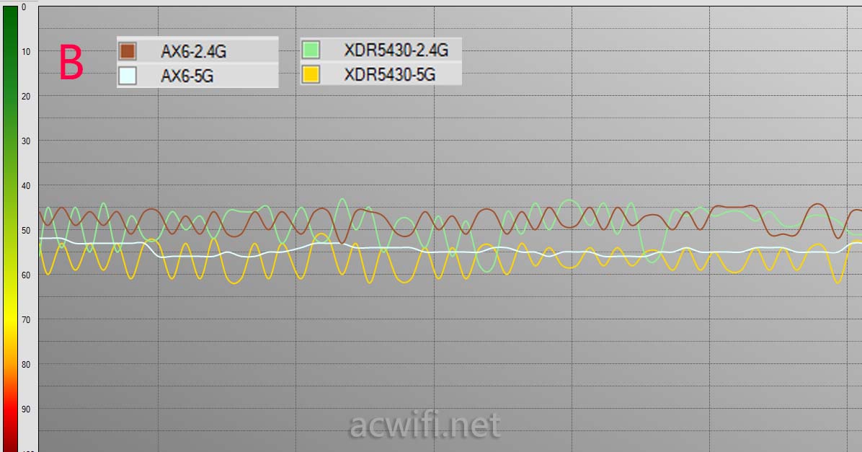The width and height of the screenshot is (862, 452).
Task: Click the 0 value on signal axis
Action: tap(24, 7)
